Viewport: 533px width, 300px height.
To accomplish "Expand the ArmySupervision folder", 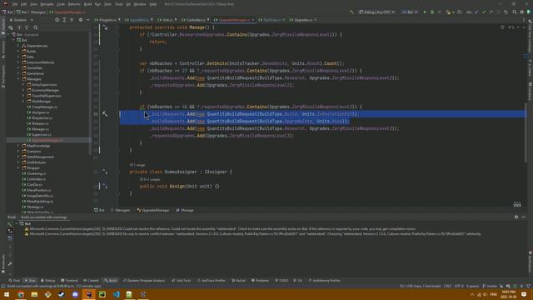I will 23,85.
